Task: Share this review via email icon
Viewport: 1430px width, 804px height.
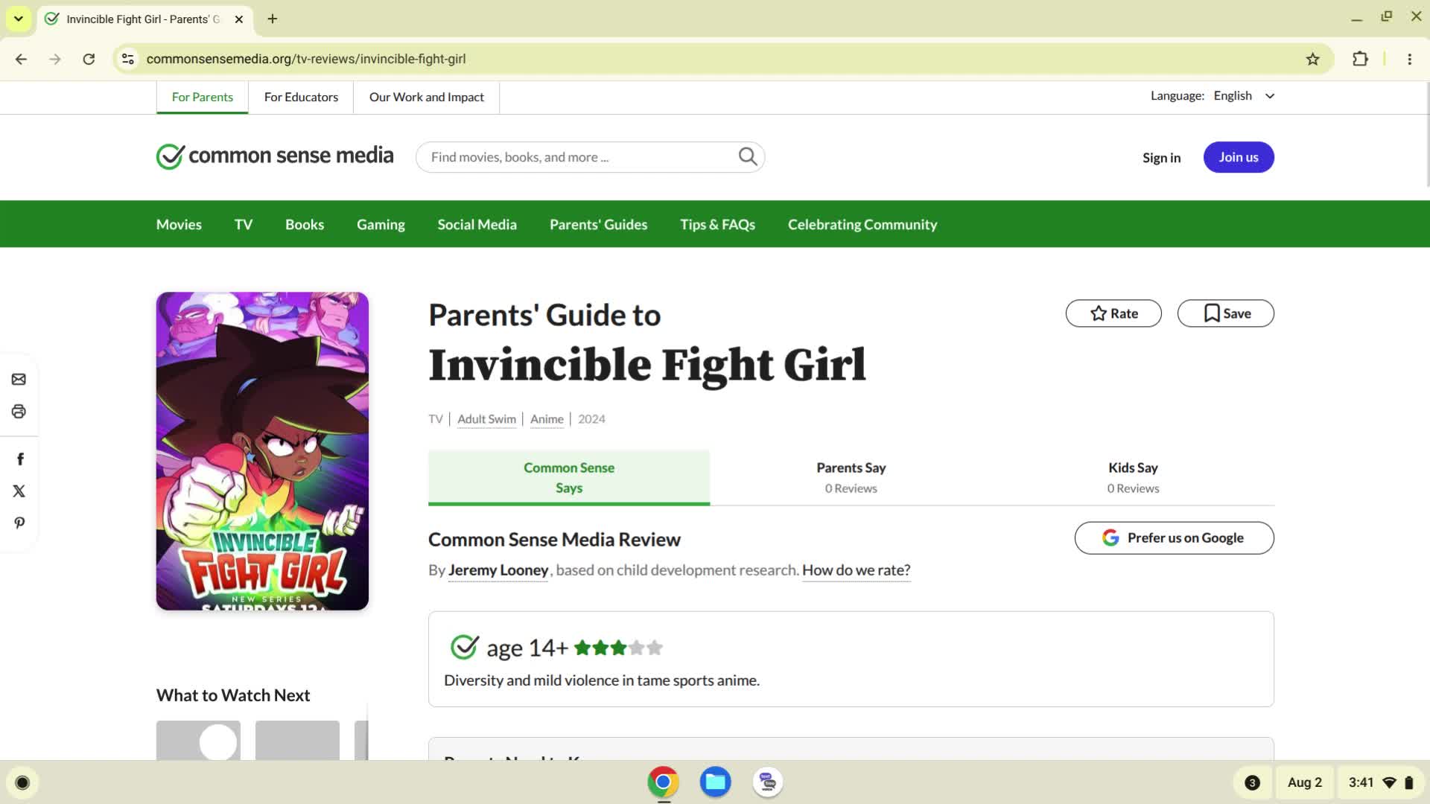Action: pos(19,380)
